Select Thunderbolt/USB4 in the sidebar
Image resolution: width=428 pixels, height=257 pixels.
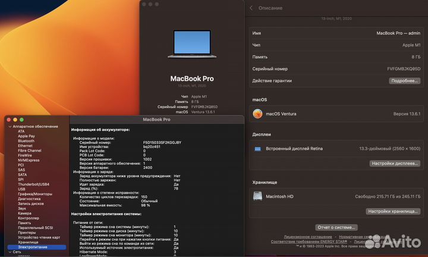(33, 184)
